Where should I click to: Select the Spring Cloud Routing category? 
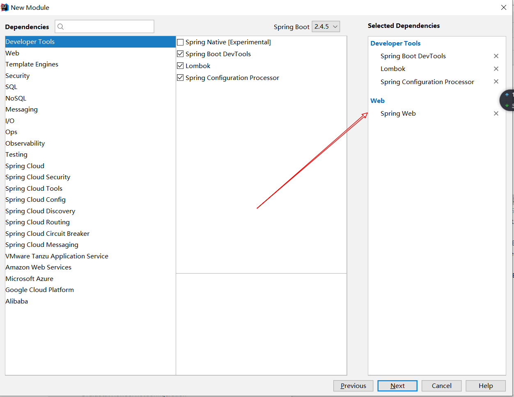(90, 222)
